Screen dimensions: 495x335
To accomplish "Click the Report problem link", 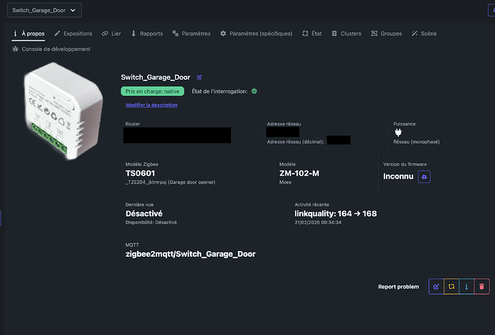I will click(x=398, y=287).
